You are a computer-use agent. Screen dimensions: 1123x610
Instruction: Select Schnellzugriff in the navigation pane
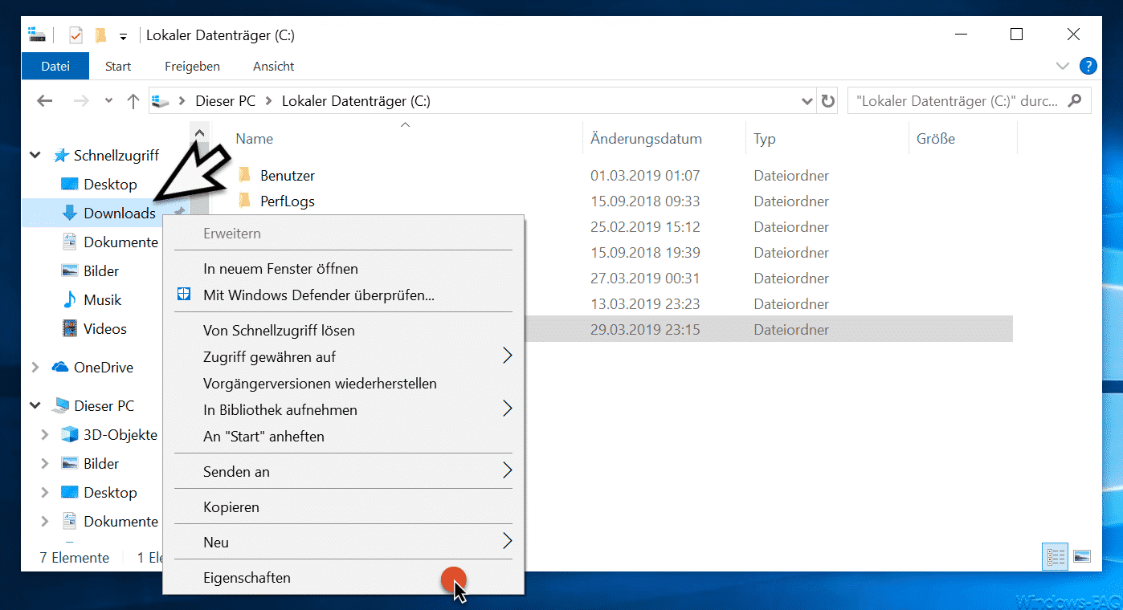(x=116, y=155)
